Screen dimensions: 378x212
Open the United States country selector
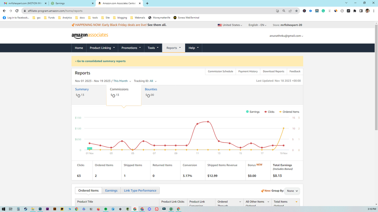[x=230, y=25]
